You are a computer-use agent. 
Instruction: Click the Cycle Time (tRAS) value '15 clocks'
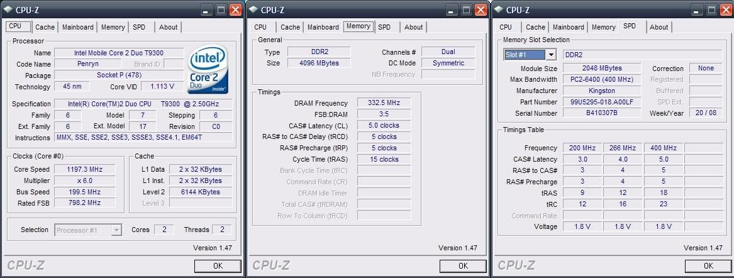coord(384,159)
